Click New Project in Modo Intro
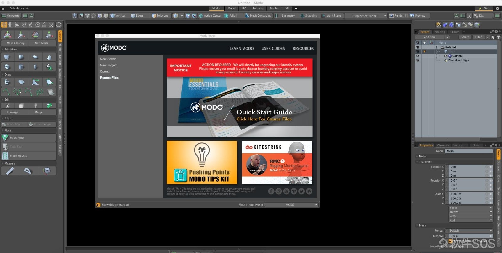The image size is (502, 253). (109, 65)
